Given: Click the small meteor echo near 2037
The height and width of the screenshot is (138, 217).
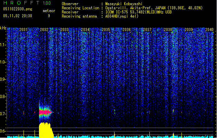Looking at the screenshot, I should coord(149,112).
